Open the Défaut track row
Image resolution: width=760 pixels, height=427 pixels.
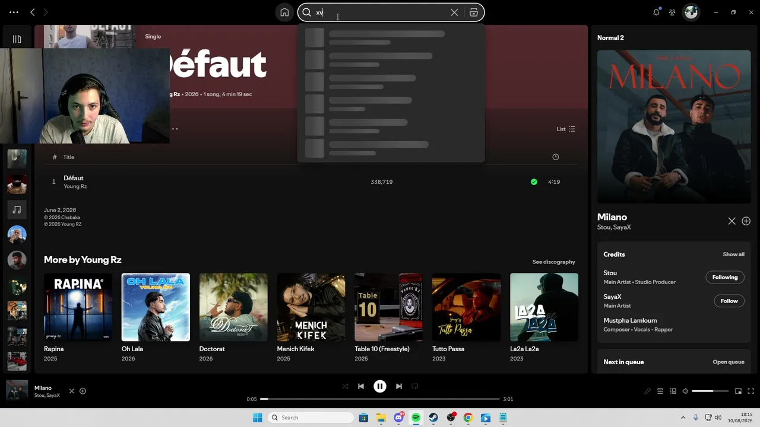tap(311, 182)
